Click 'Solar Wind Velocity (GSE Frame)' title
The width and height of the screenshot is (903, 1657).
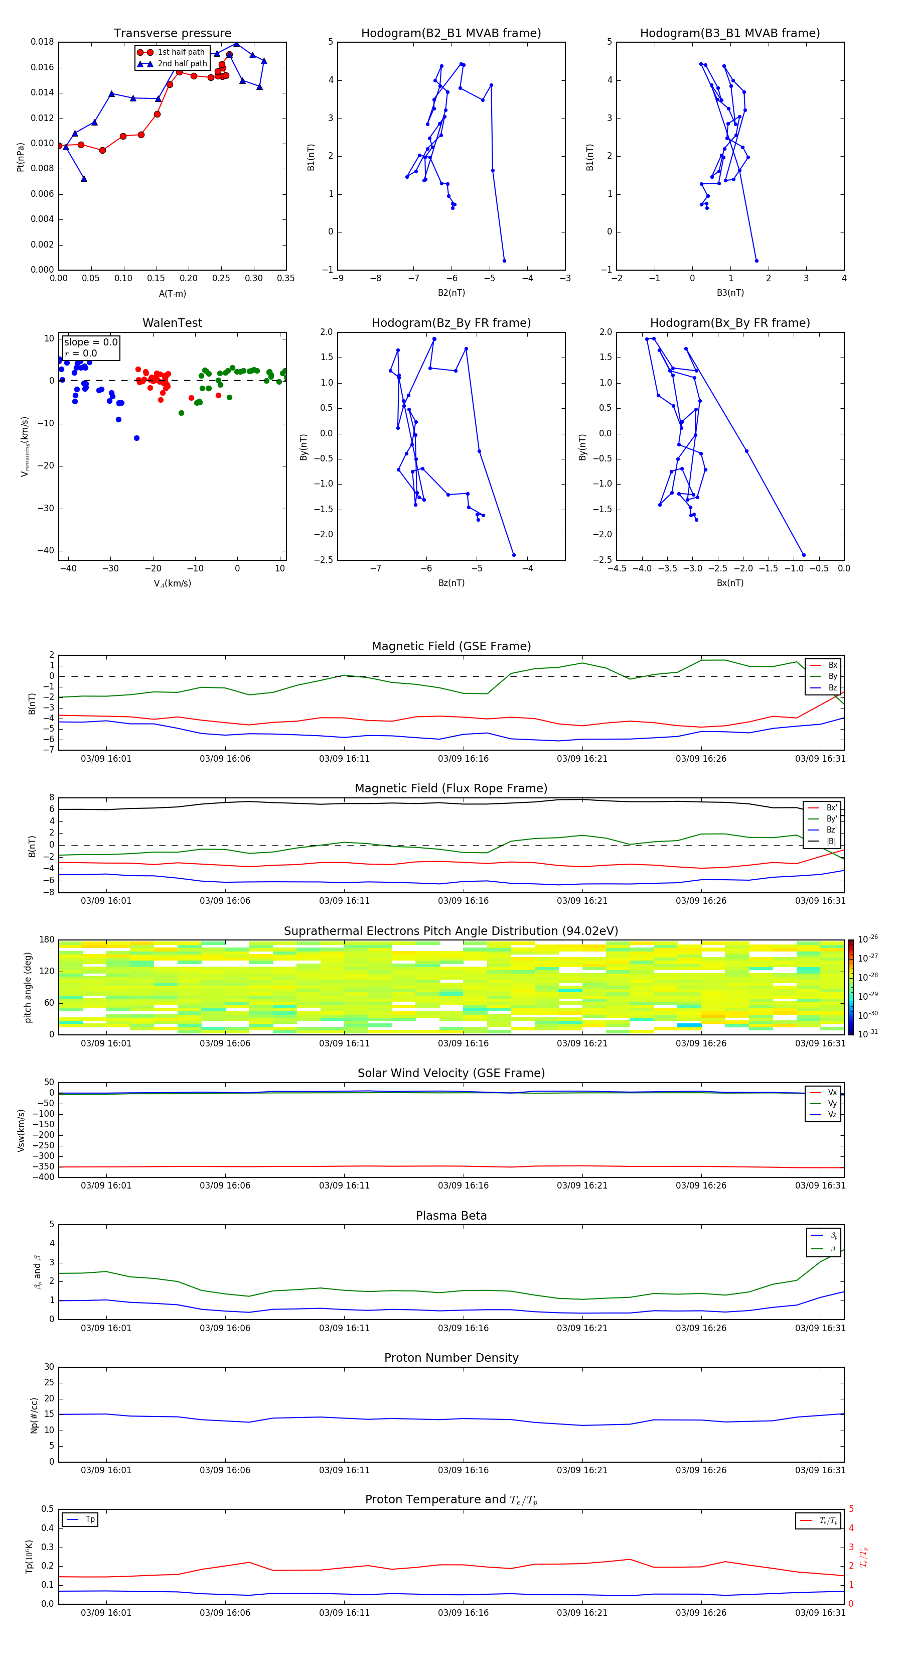(451, 1073)
